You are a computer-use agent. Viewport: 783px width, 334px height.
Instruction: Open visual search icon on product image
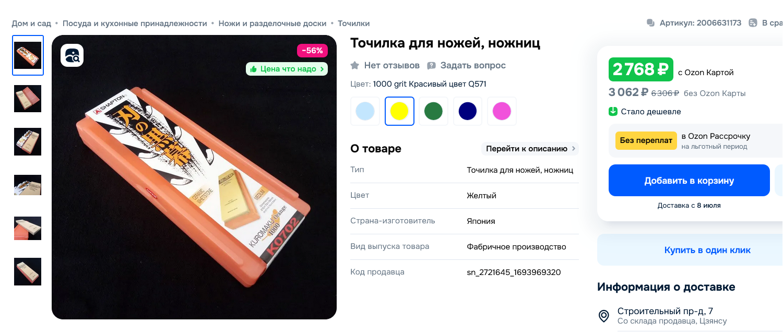(x=72, y=55)
